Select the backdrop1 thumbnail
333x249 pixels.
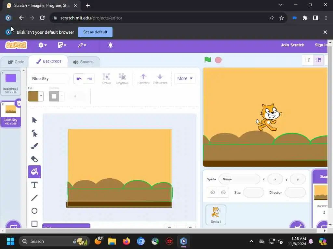tap(11, 83)
